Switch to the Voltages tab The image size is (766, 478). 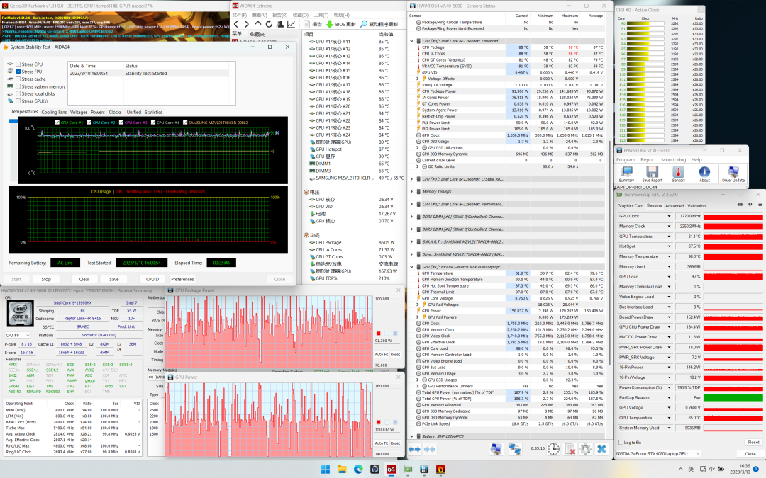[79, 112]
